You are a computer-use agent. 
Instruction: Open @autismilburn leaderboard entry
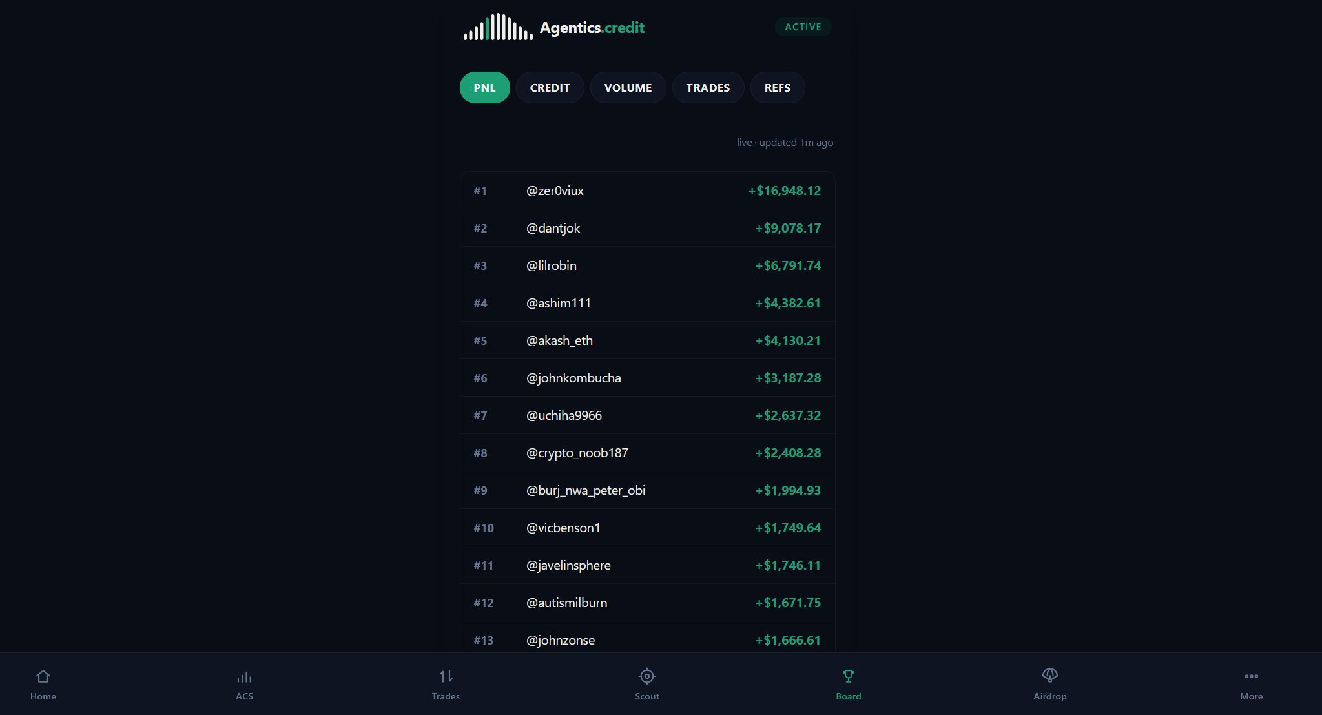pos(648,603)
